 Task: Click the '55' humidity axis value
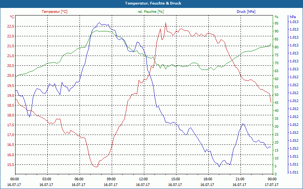tap(276, 87)
